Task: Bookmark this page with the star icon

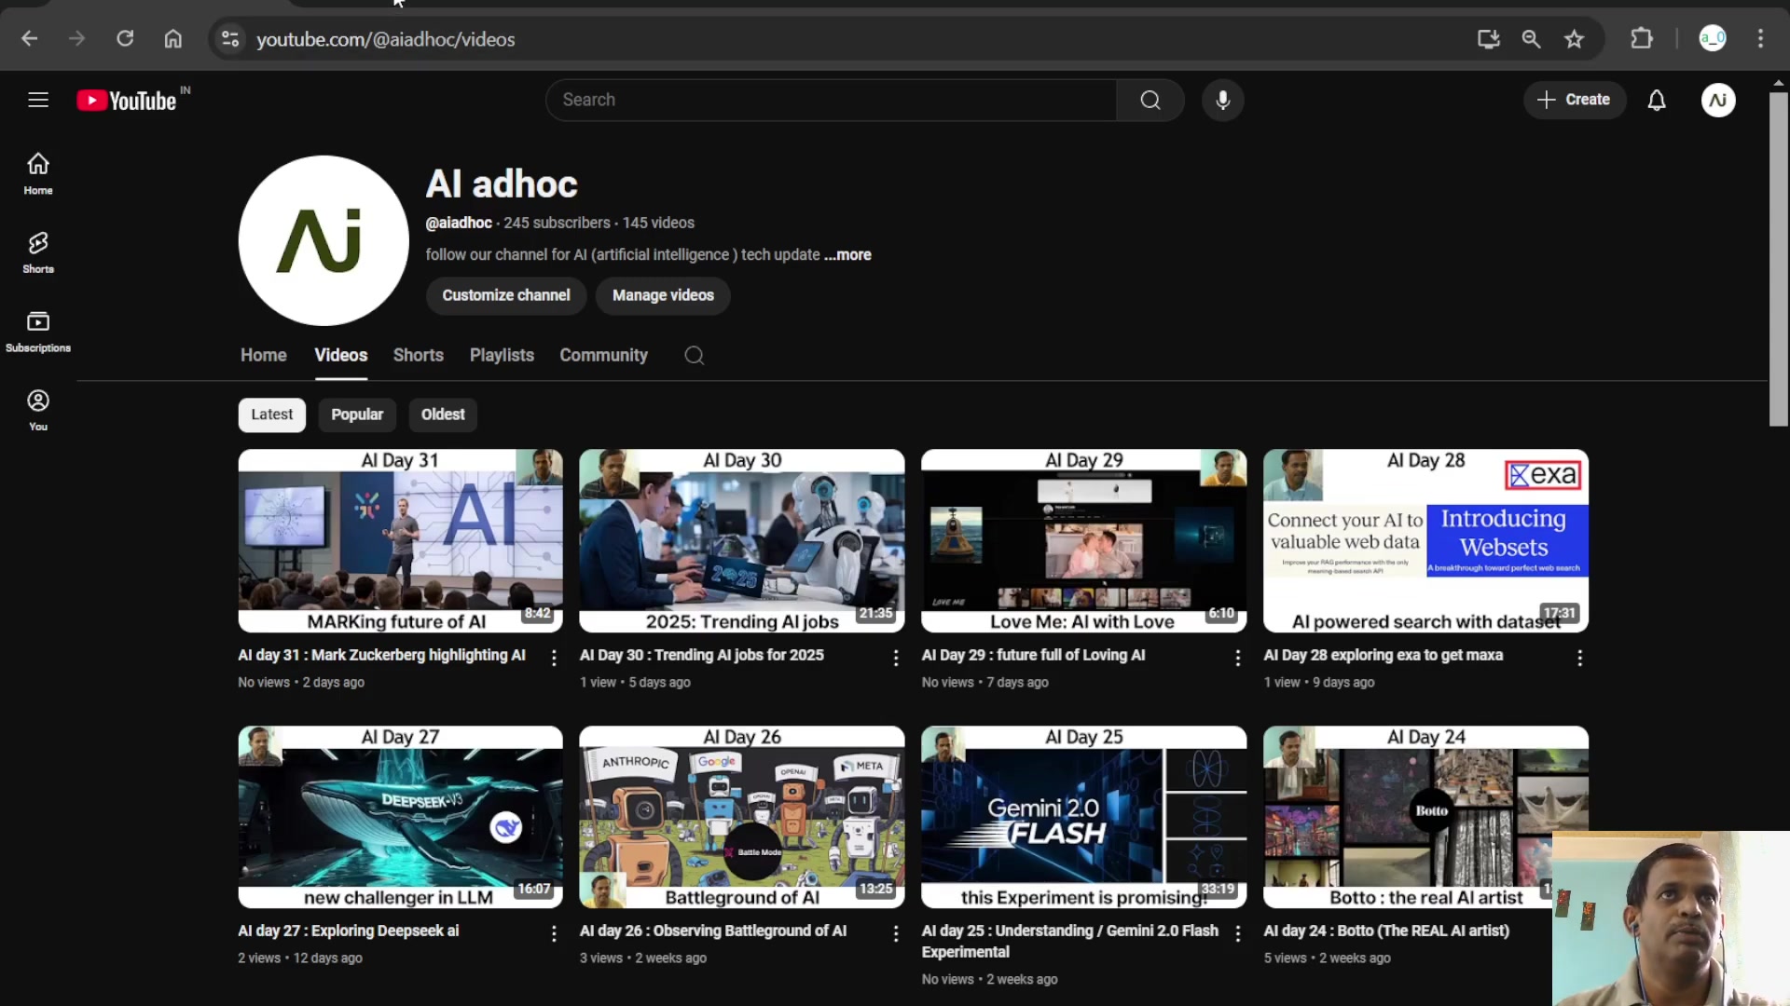Action: click(x=1575, y=39)
